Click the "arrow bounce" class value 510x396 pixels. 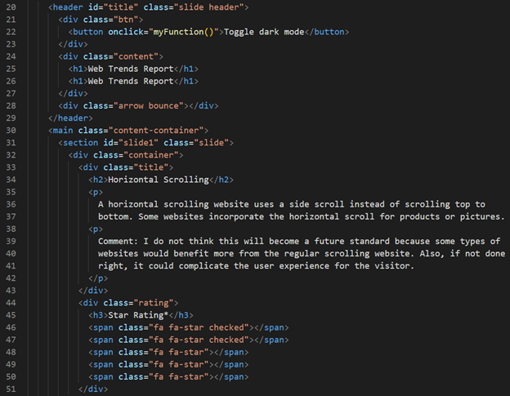click(x=148, y=106)
